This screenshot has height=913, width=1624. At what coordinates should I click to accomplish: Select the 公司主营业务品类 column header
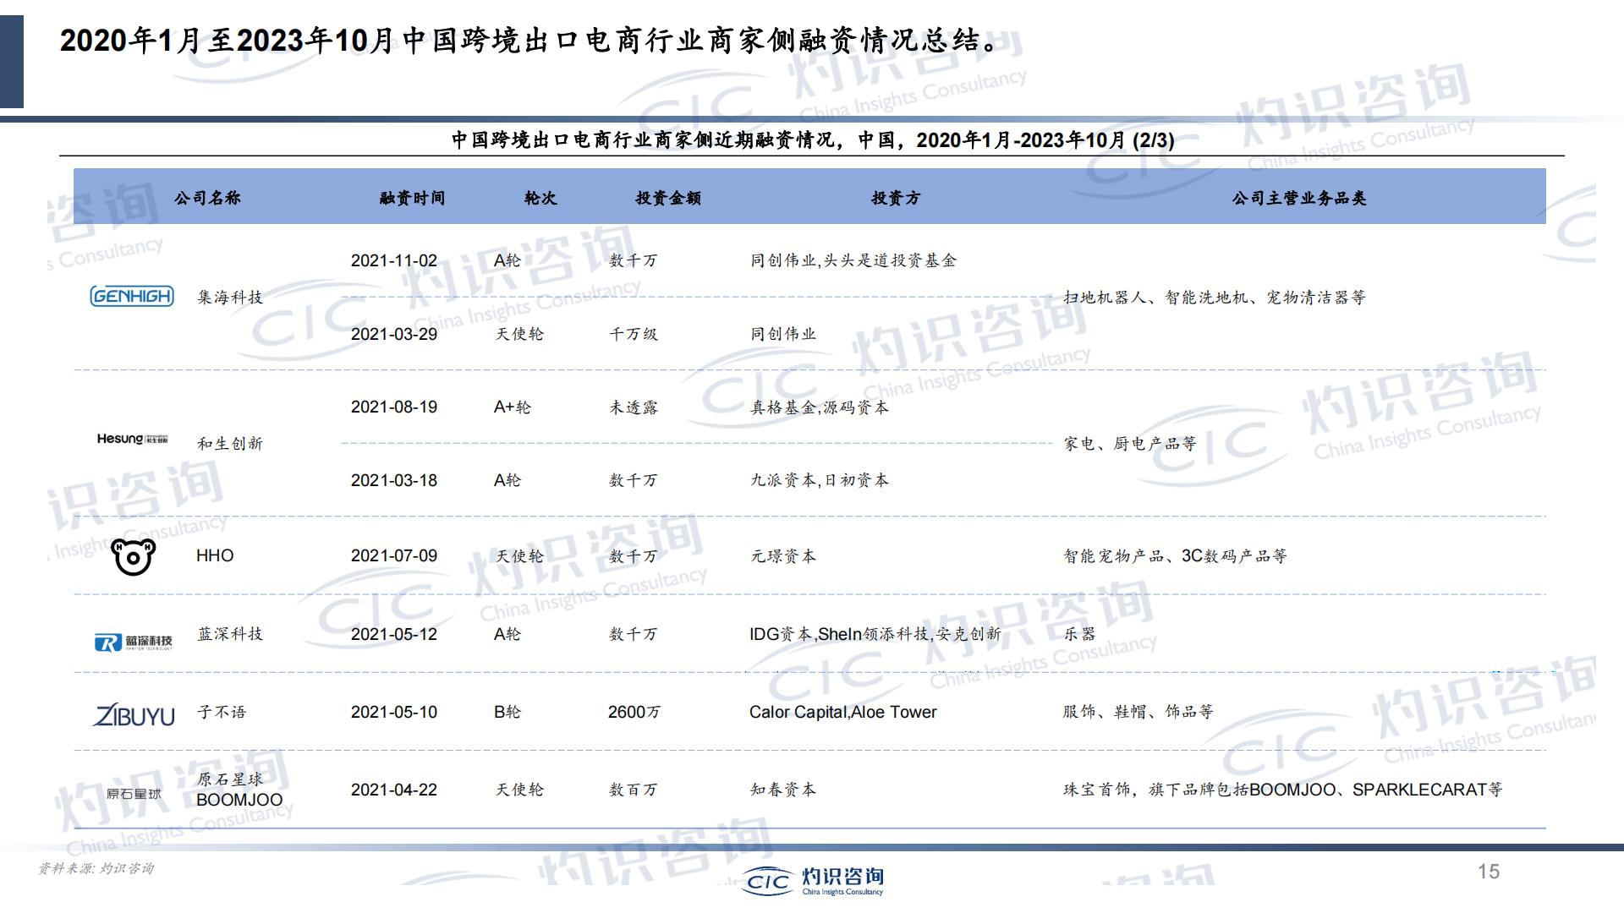[x=1299, y=198]
